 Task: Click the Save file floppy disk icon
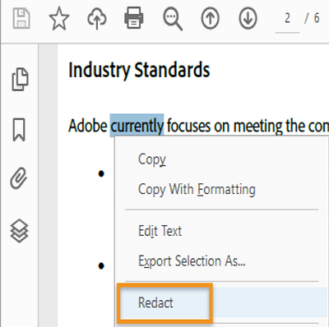tap(21, 19)
